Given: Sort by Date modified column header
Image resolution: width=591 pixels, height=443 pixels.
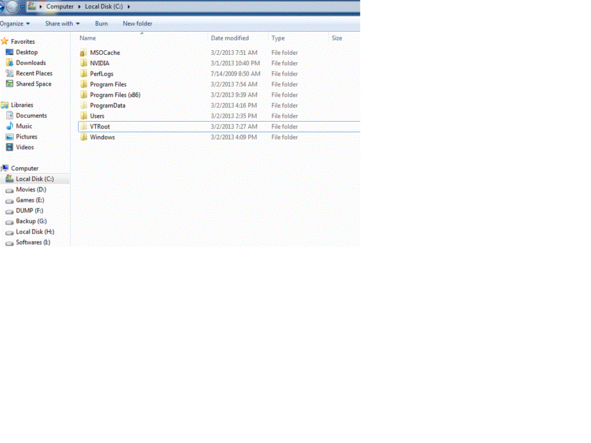Looking at the screenshot, I should [x=230, y=38].
